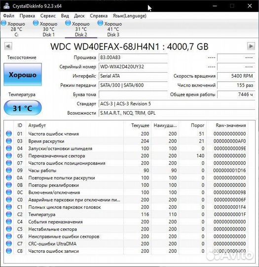Go to next disk with right arrow
The width and height of the screenshot is (259, 267).
[251, 46]
